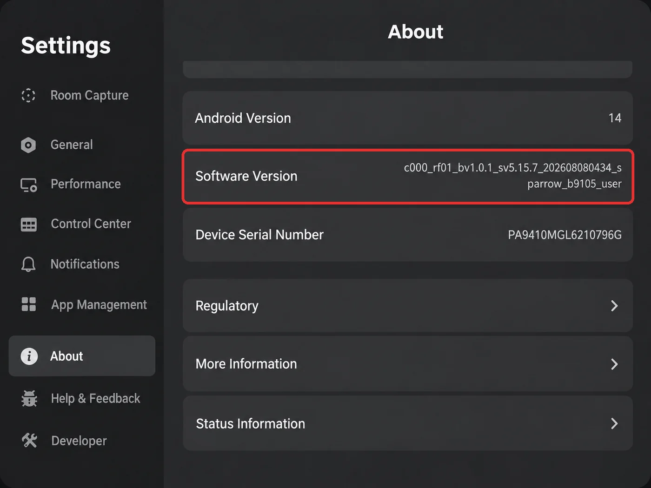Image resolution: width=651 pixels, height=488 pixels.
Task: Expand the Status Information chevron
Action: click(x=614, y=423)
